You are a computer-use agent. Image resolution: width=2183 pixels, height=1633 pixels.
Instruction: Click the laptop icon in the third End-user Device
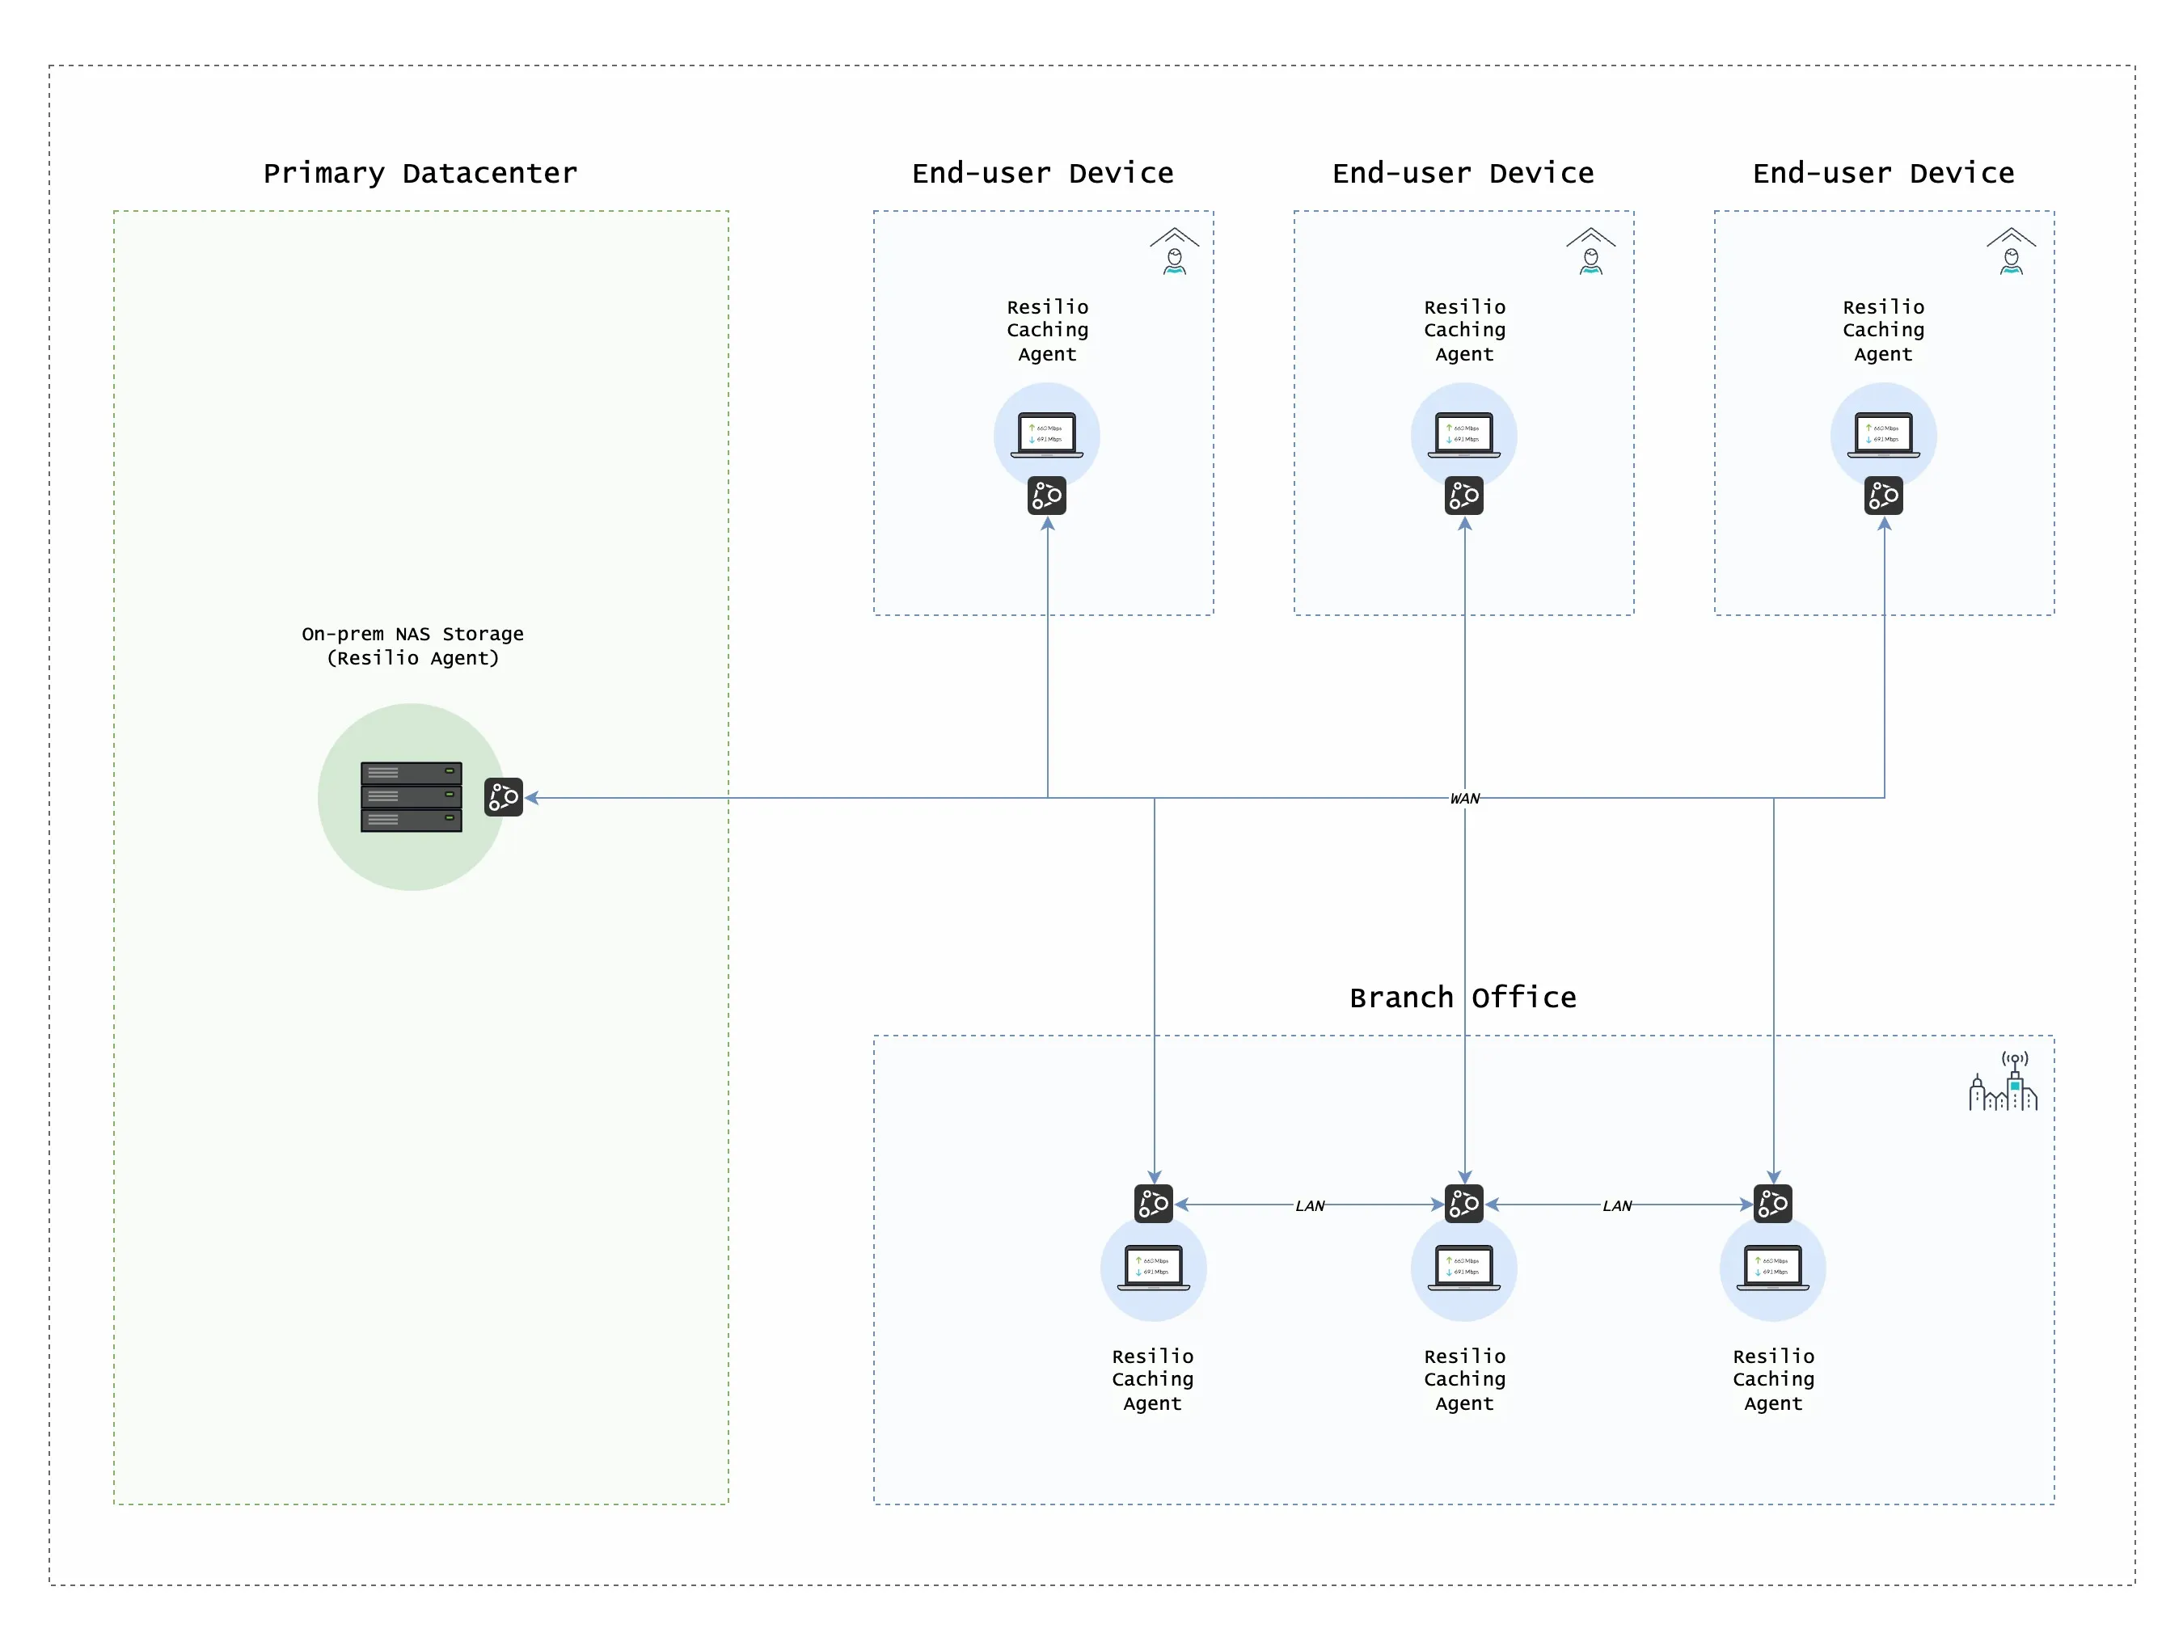[1883, 435]
